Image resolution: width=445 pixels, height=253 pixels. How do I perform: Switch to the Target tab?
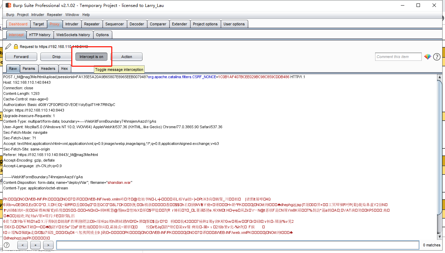(39, 24)
